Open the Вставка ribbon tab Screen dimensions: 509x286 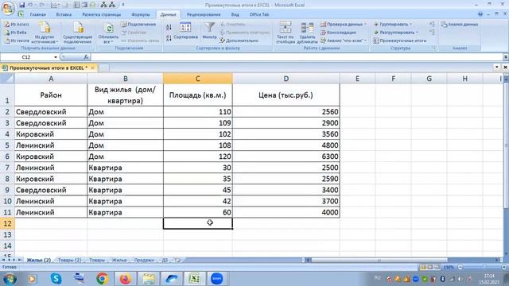(x=64, y=14)
